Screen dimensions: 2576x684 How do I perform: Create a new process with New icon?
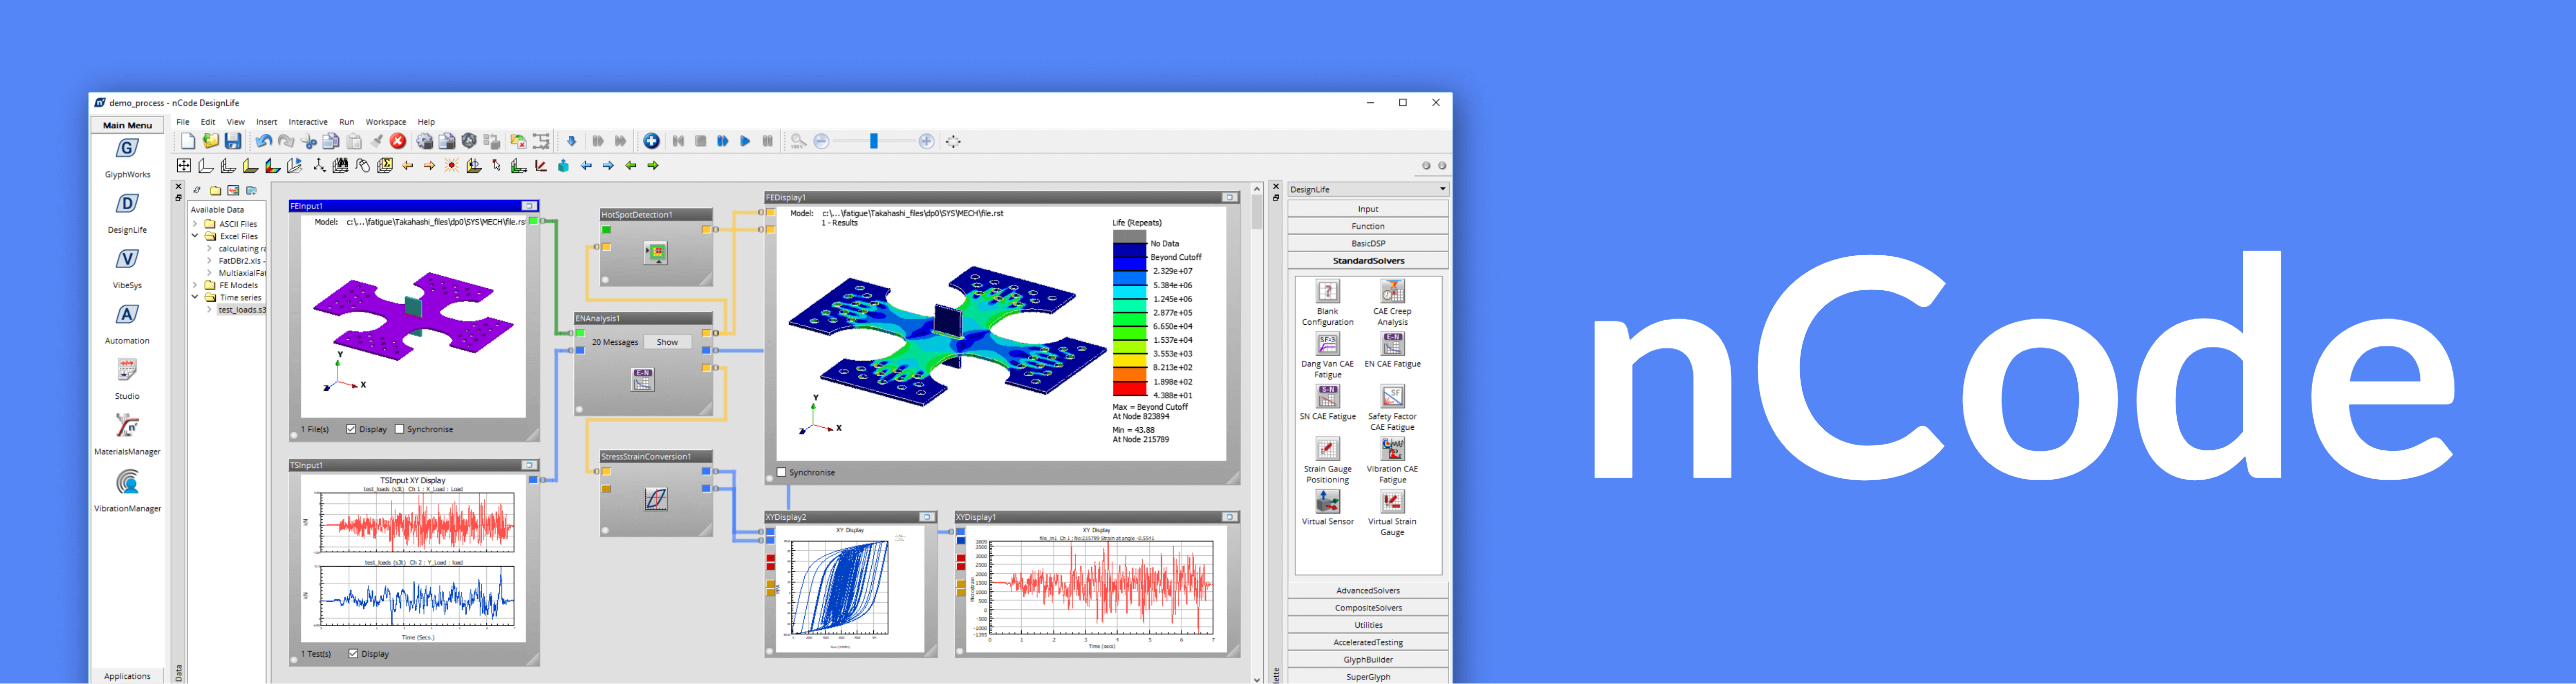[187, 141]
